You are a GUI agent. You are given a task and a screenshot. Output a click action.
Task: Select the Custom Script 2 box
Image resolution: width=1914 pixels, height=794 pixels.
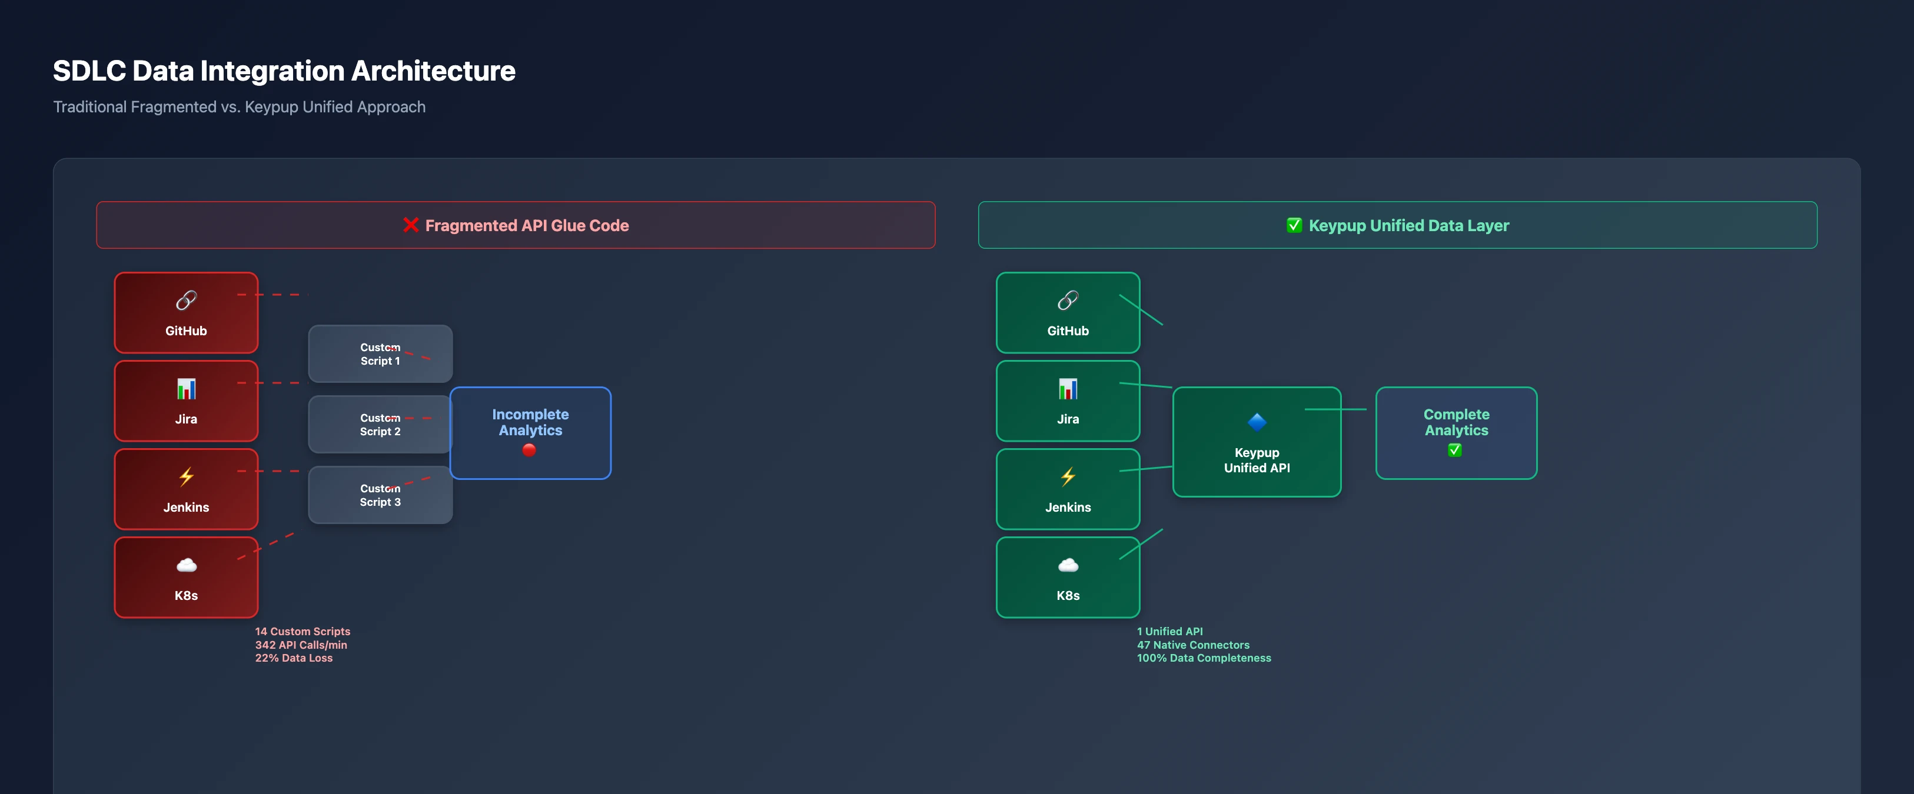click(x=380, y=424)
